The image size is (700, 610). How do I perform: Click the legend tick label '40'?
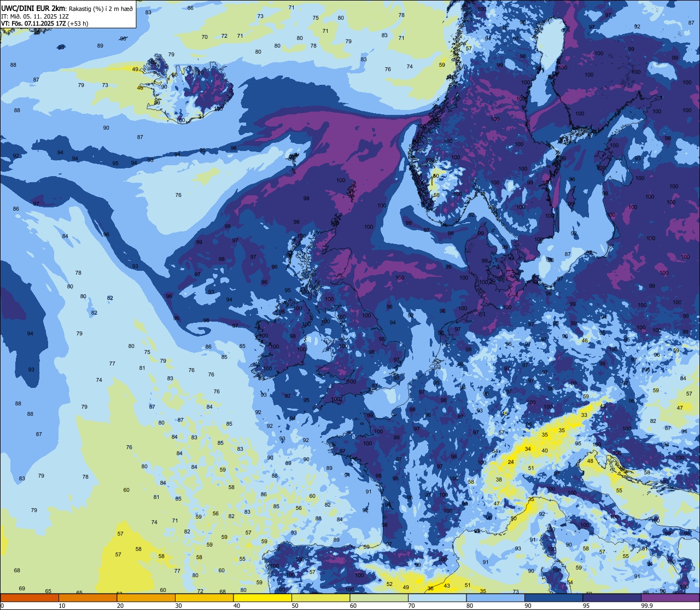point(237,606)
